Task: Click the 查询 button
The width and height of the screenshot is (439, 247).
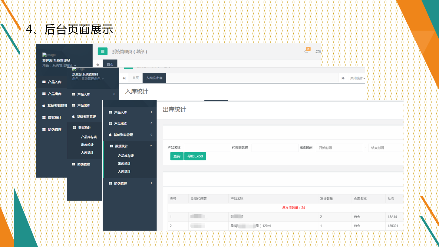Action: 177,156
